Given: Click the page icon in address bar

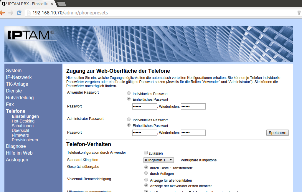Looking at the screenshot, I should [x=28, y=13].
